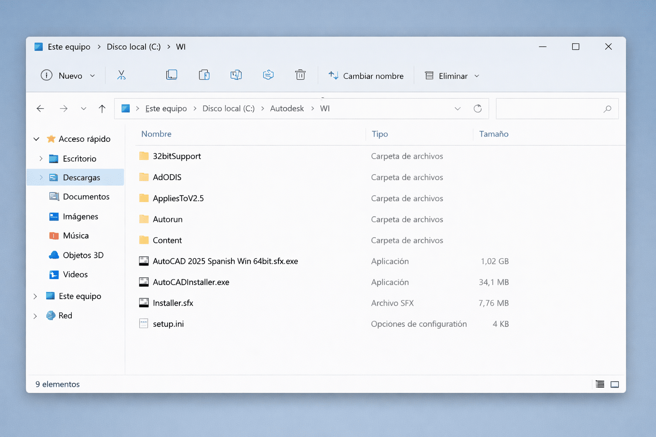Switch to details list view
This screenshot has width=656, height=437.
click(x=600, y=384)
